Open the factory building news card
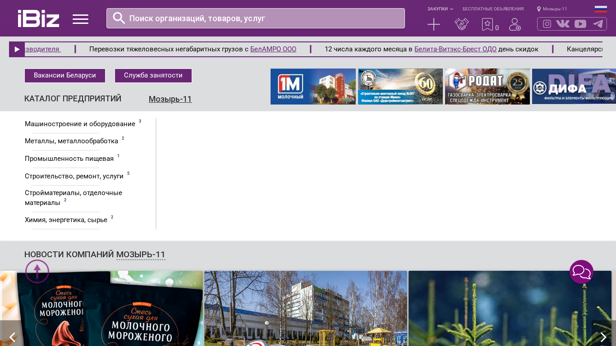 [306, 308]
